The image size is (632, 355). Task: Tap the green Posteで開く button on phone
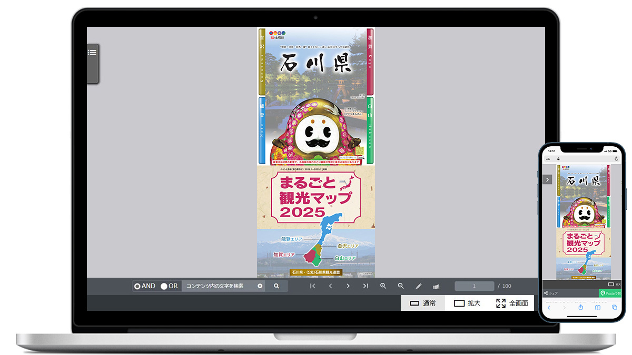click(x=610, y=293)
